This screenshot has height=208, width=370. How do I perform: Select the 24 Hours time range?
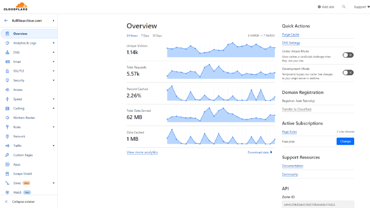pyautogui.click(x=132, y=35)
